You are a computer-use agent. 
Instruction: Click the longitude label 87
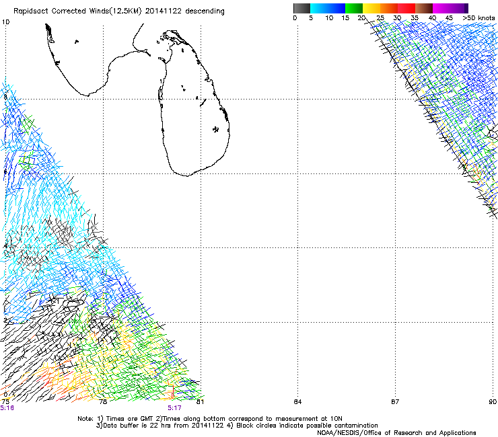pyautogui.click(x=395, y=402)
